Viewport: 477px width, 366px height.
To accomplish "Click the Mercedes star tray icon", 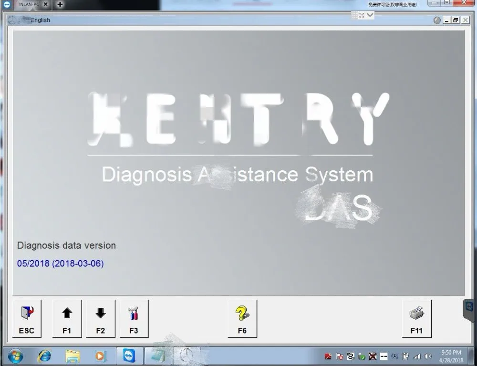I will pyautogui.click(x=394, y=356).
